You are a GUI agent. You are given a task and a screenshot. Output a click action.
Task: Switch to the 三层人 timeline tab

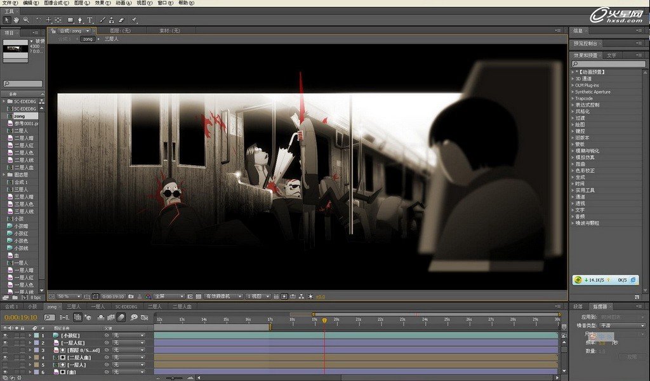coord(74,307)
